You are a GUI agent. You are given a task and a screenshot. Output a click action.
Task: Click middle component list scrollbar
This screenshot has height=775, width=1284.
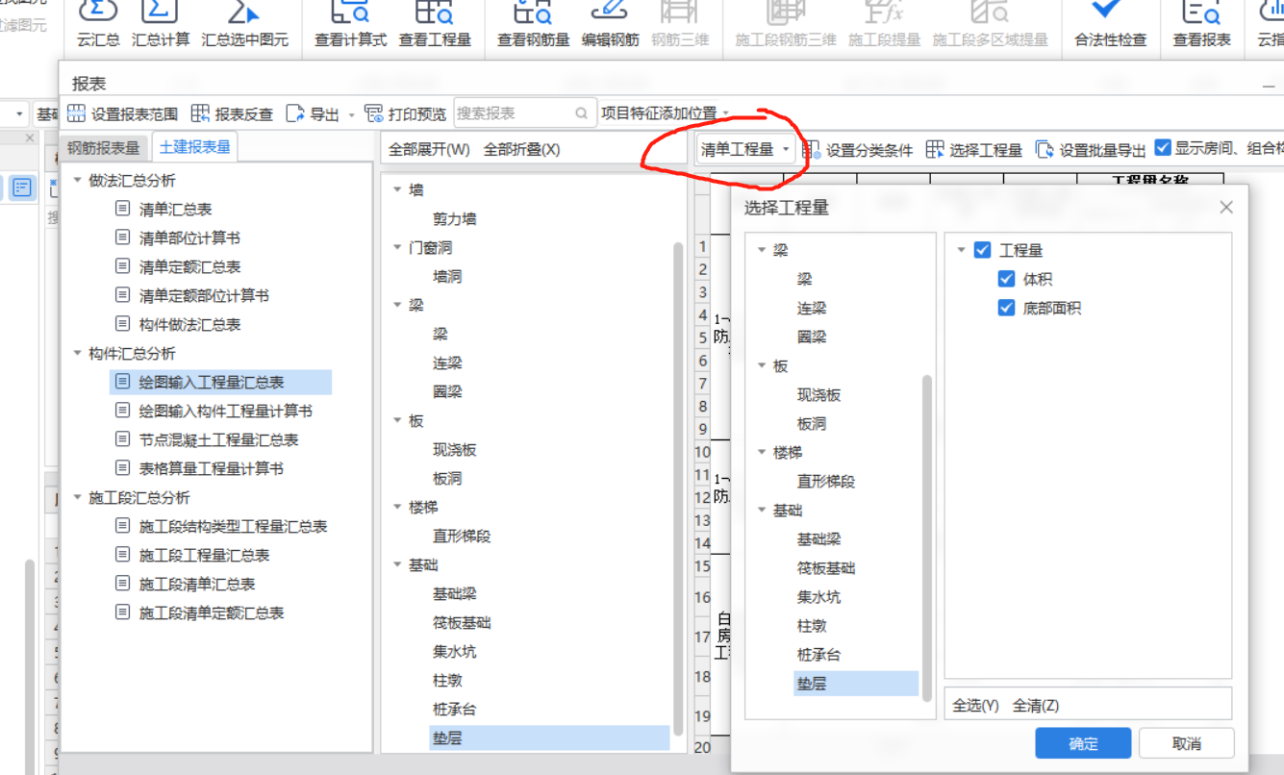tap(678, 490)
